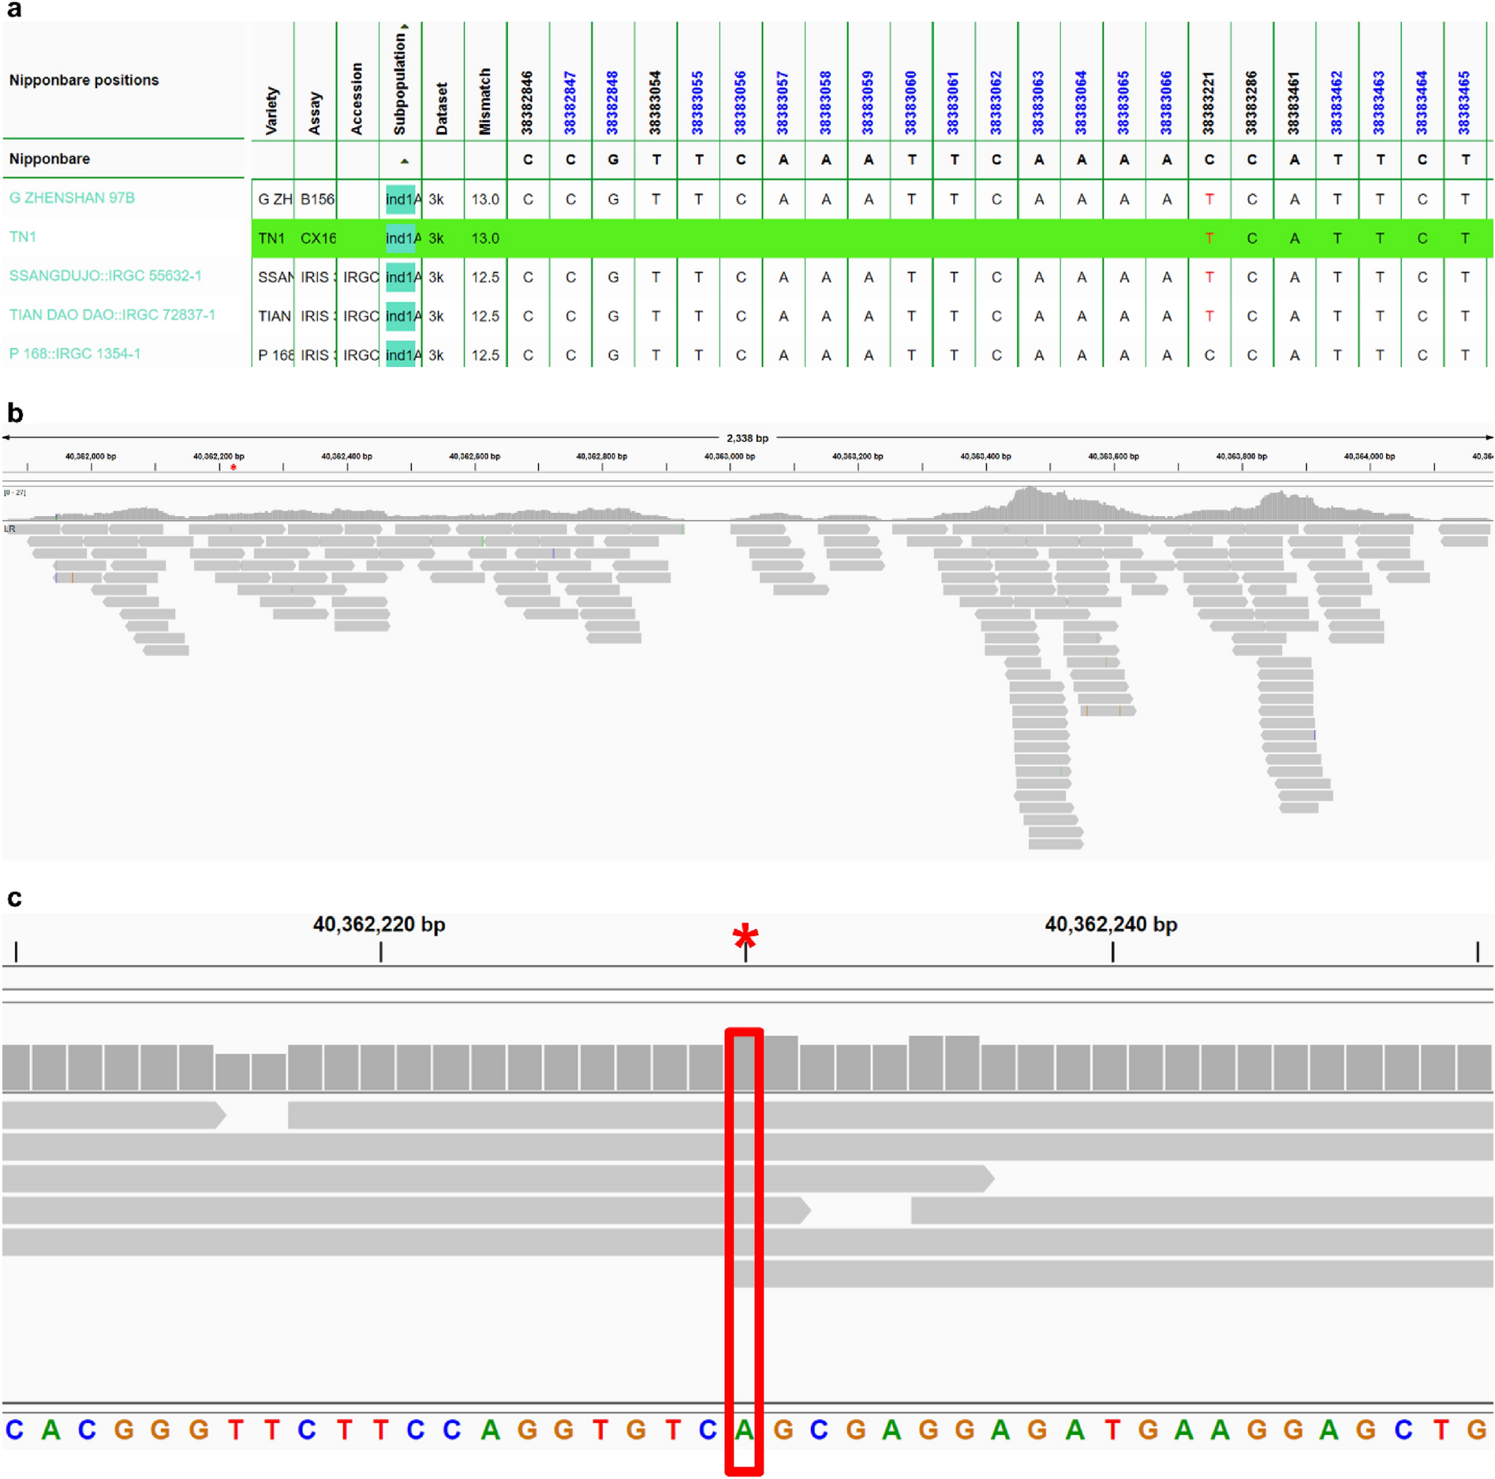Click the 12.5 mismatch in P 168 row
1495x1479 pixels.
(x=485, y=355)
